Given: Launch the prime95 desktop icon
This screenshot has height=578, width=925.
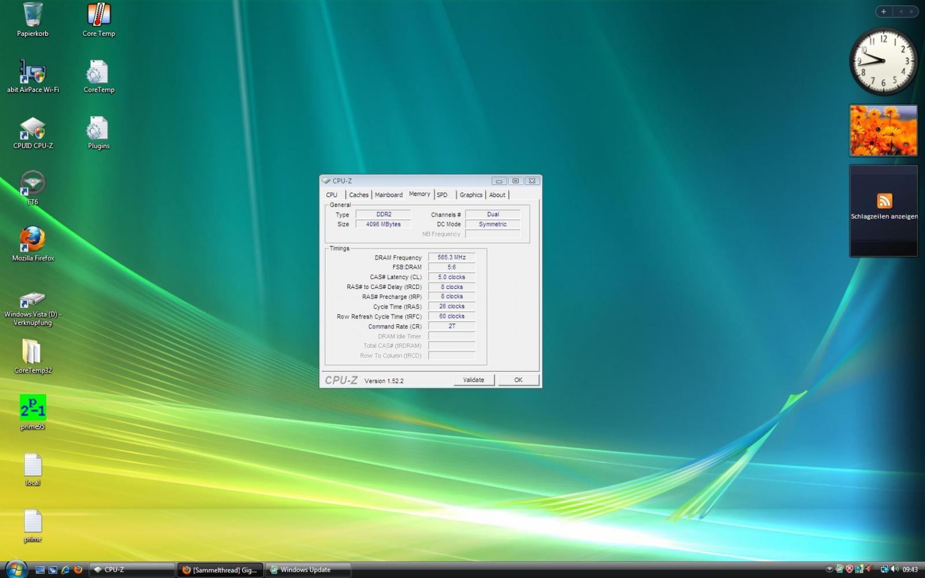Looking at the screenshot, I should point(33,412).
